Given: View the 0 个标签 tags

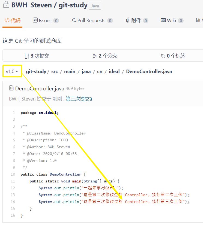Looking at the screenshot, I should (x=173, y=56).
